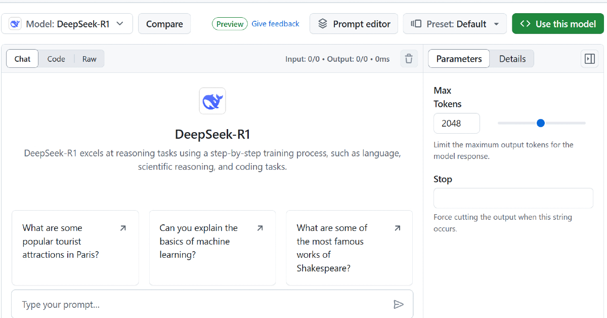The width and height of the screenshot is (607, 318).
Task: Open the Preset: Default dropdown
Action: [454, 23]
